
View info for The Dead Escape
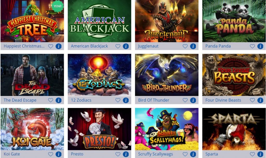pyautogui.click(x=58, y=100)
